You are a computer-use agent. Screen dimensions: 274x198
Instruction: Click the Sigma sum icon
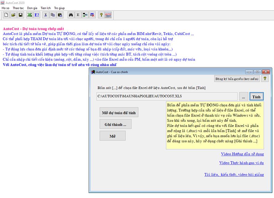(78, 15)
